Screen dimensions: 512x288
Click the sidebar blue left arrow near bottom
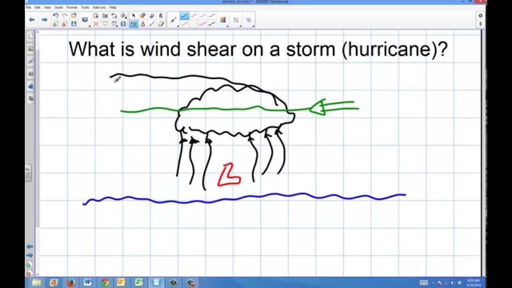pos(29,247)
